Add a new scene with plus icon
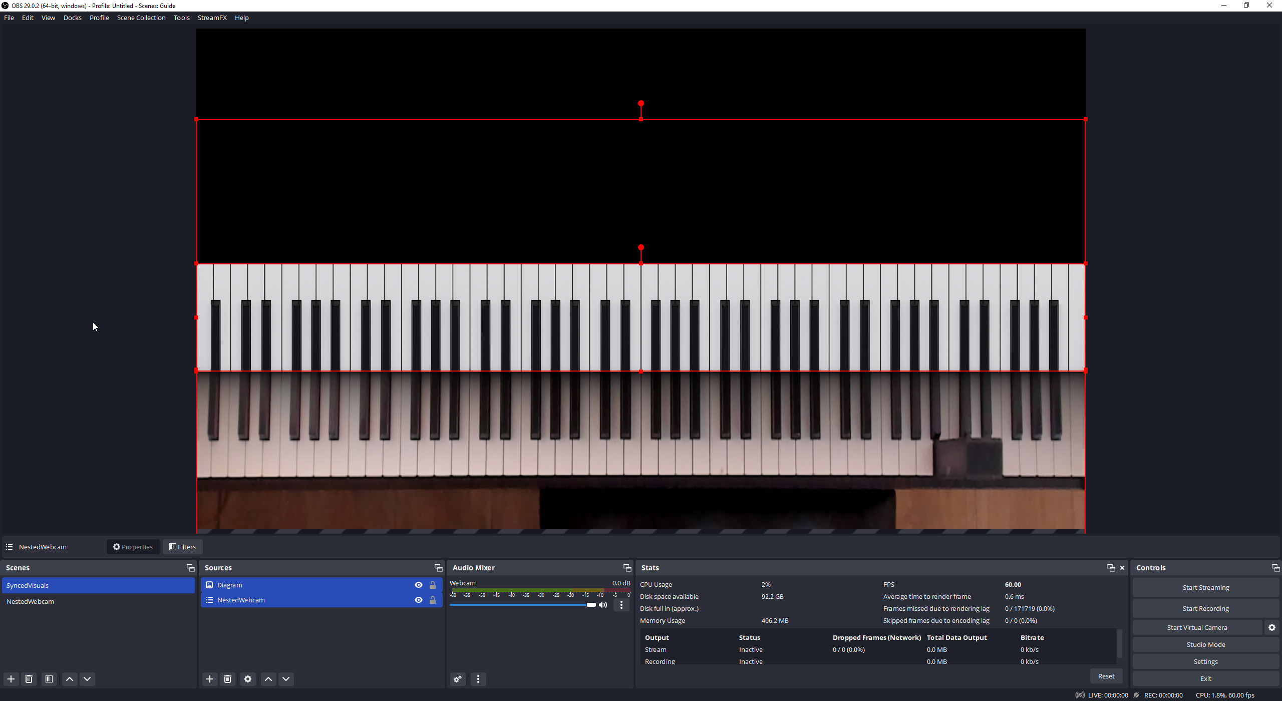Screen dimensions: 1282x701 [x=11, y=679]
